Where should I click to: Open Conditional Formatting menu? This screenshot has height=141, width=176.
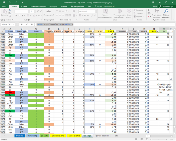coord(106,14)
